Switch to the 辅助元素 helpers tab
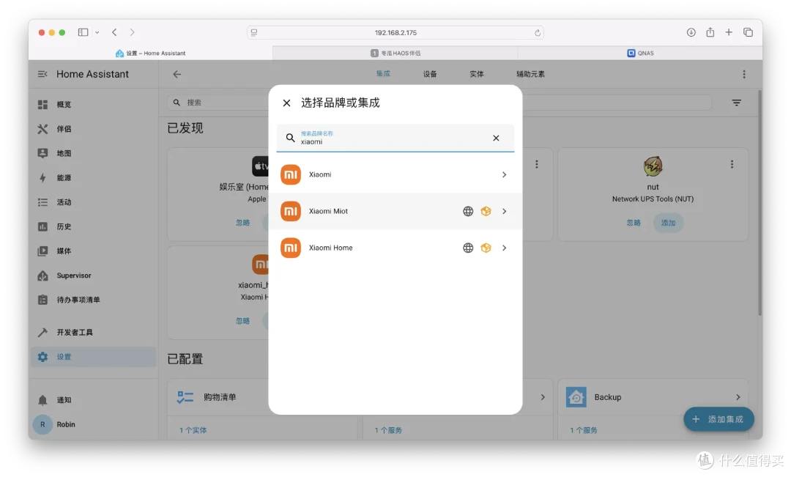The height and width of the screenshot is (477, 791). pyautogui.click(x=530, y=74)
